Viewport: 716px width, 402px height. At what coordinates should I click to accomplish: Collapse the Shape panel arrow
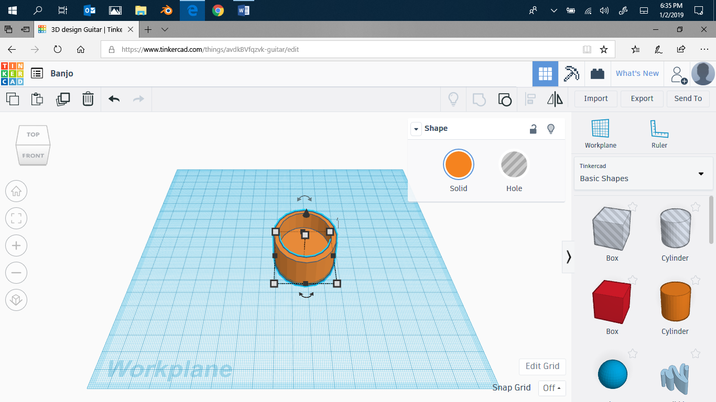(416, 129)
